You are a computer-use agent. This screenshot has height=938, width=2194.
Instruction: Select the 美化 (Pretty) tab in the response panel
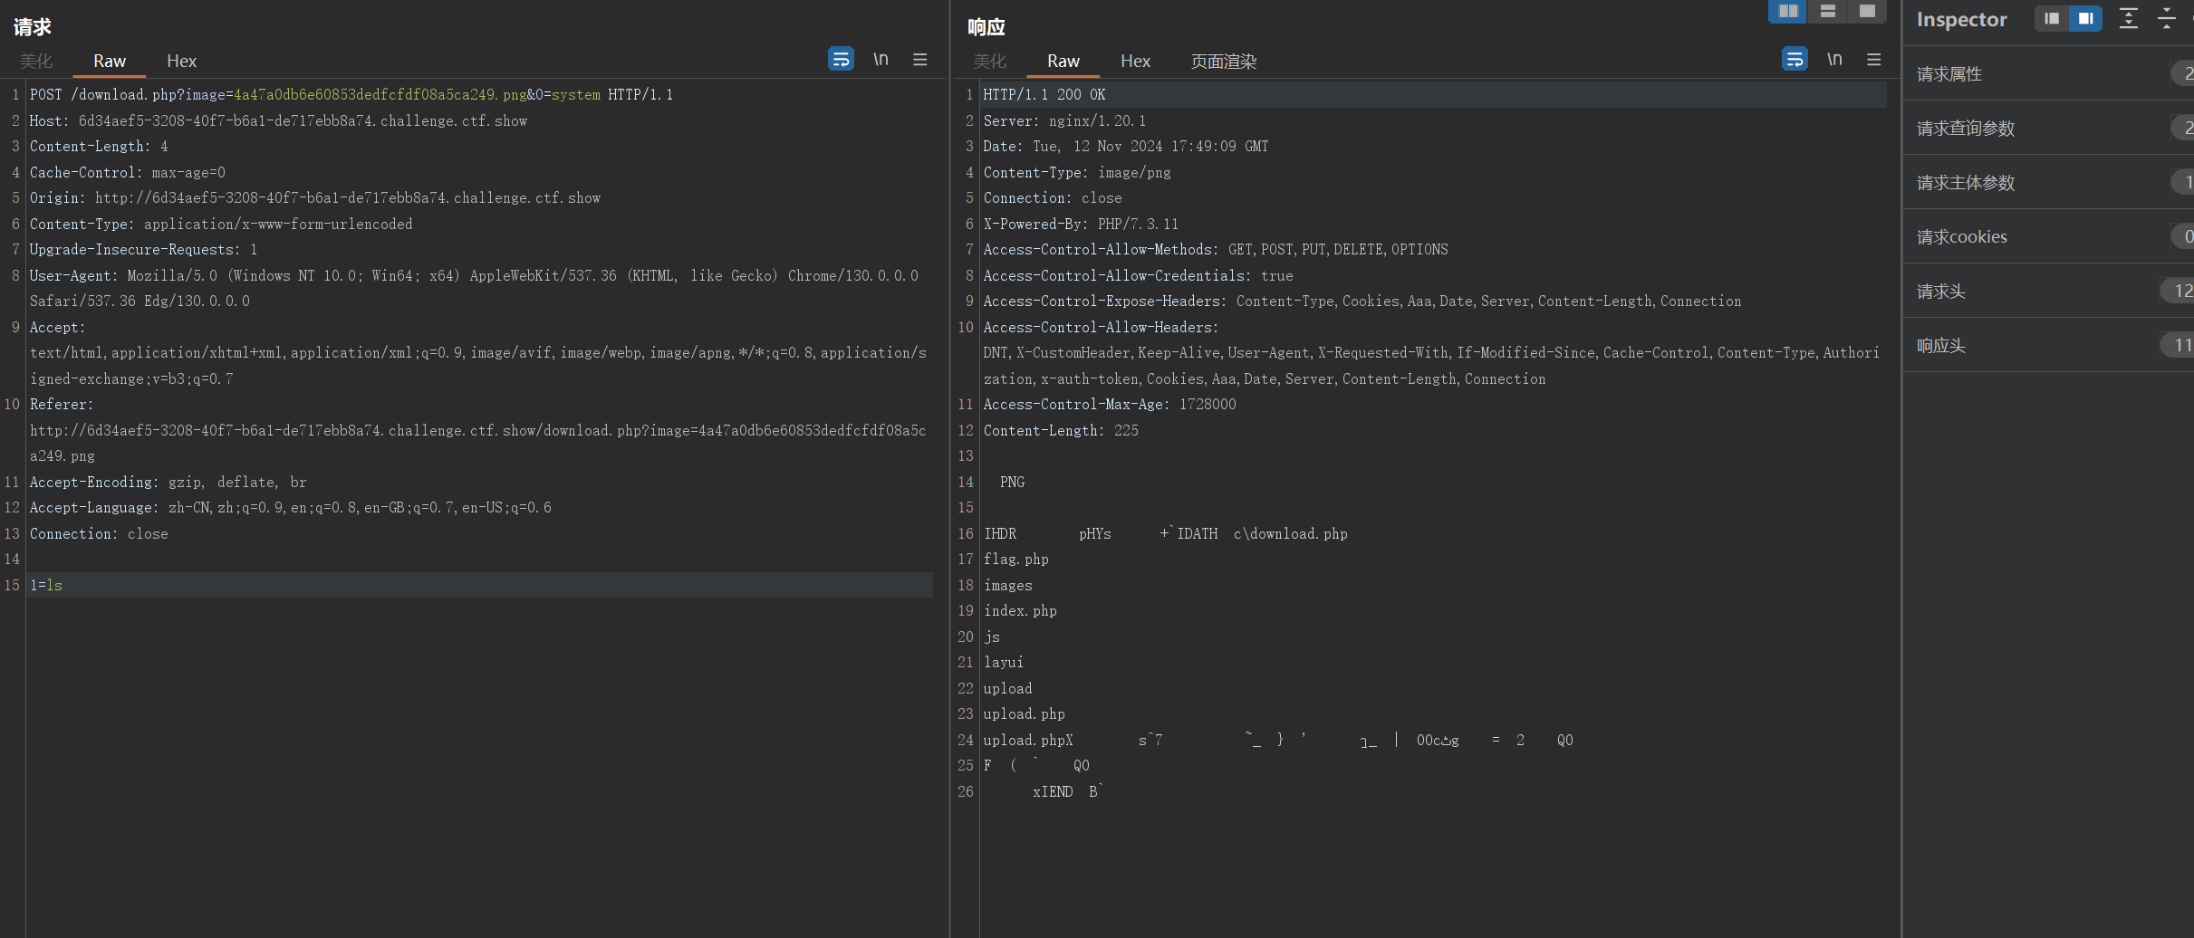point(990,61)
